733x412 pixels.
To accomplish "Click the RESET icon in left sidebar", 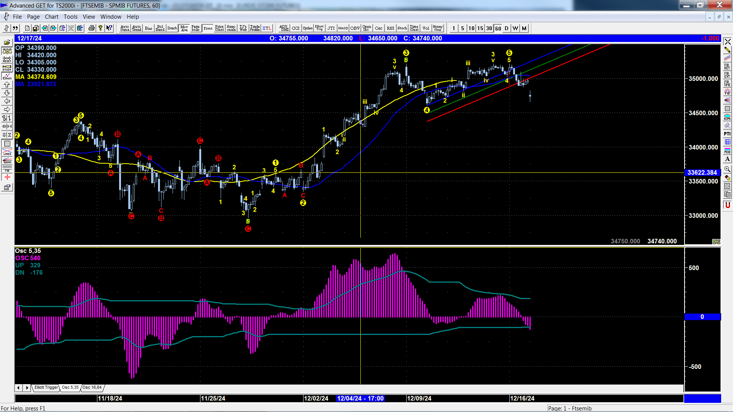I will [x=7, y=59].
